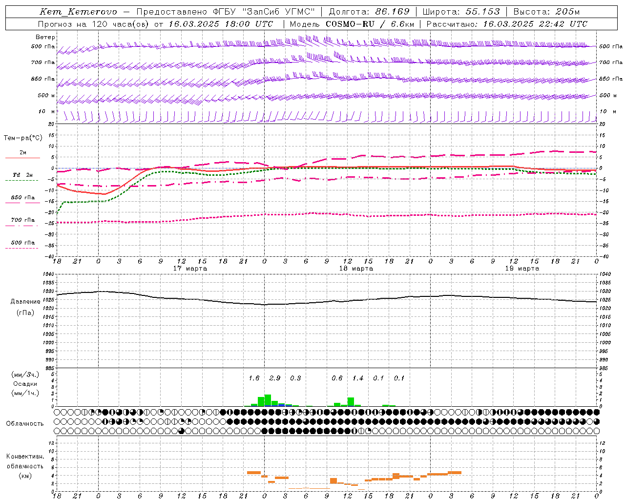Click the station name Kem_Kemerovo in the header

78,12
